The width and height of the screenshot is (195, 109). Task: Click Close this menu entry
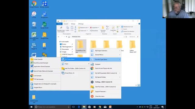(105, 96)
